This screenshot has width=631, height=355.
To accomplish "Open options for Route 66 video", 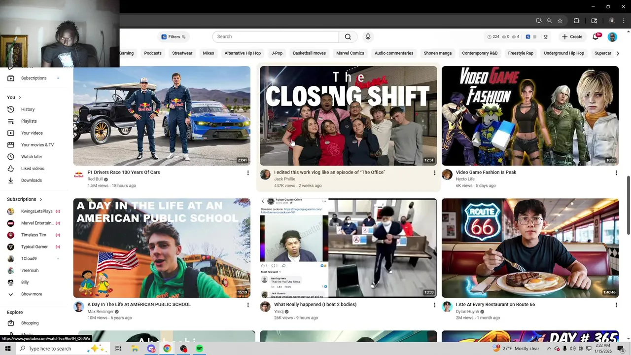I will [x=616, y=305].
